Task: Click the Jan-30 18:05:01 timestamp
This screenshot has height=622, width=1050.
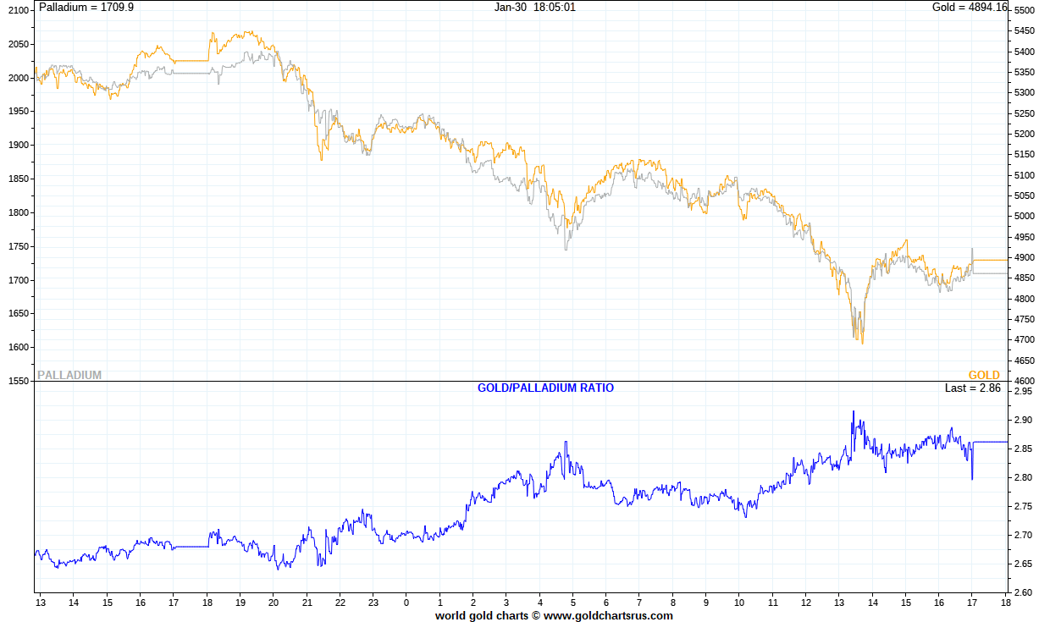Action: (535, 7)
